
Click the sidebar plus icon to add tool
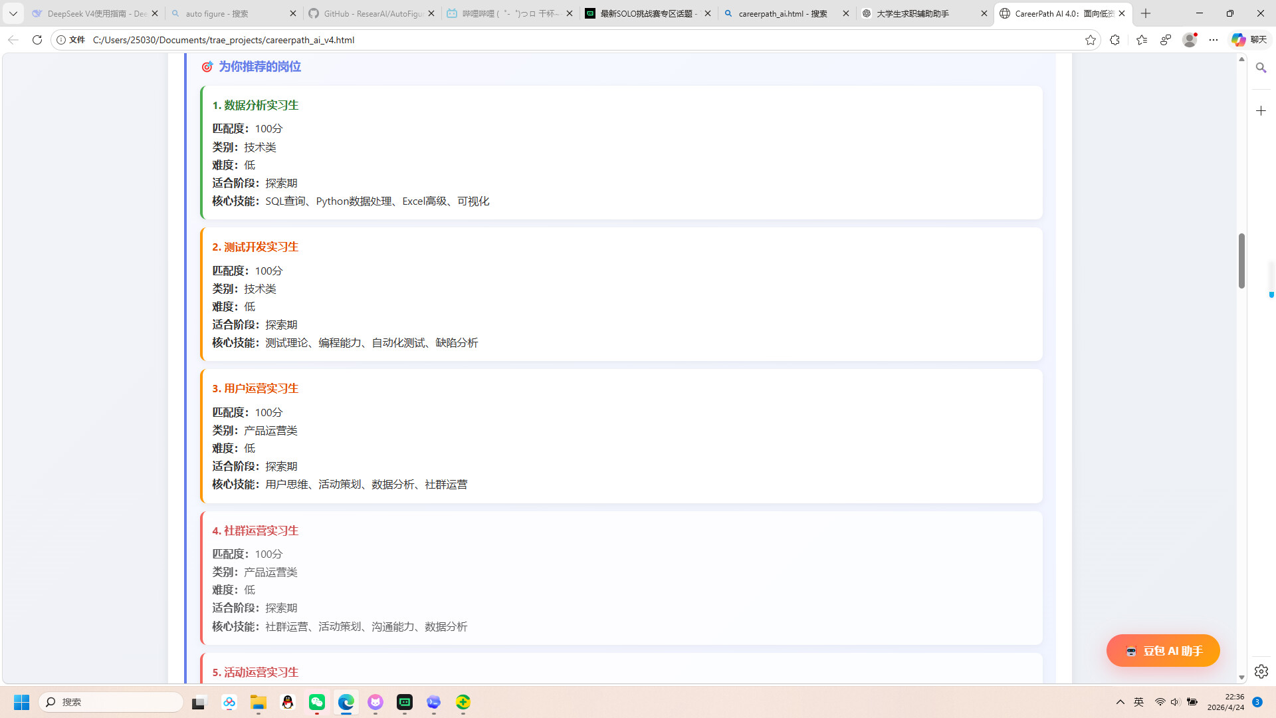(1261, 110)
